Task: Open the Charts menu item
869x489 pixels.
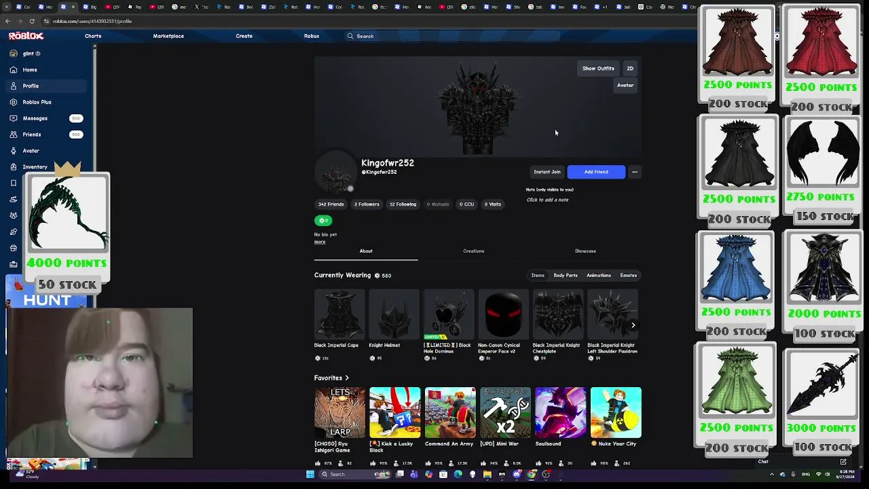Action: (x=93, y=36)
